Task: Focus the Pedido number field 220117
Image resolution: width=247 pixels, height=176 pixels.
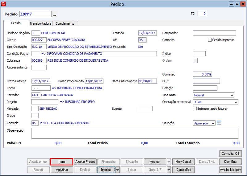Action: [x=36, y=14]
